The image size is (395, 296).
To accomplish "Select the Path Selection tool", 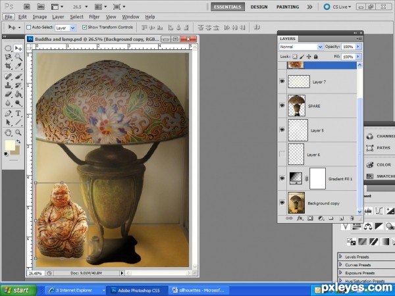I will (x=8, y=122).
